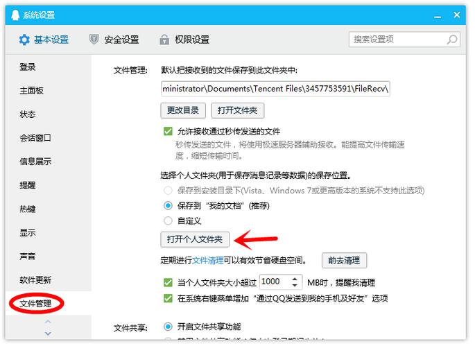This screenshot has width=475, height=346.
Task: Click the magnifier icon in search box
Action: pos(452,40)
